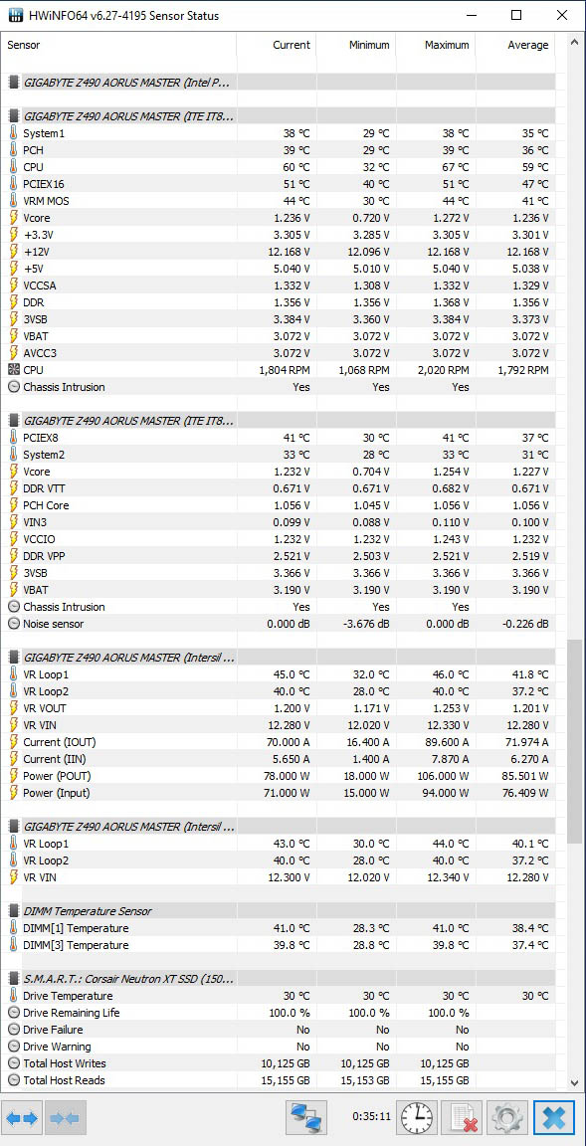Viewport: 586px width, 1146px height.
Task: Open sensor settings gear icon
Action: [505, 1117]
